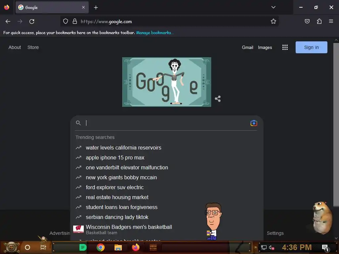Screen dimensions: 339x254
Task: Open a new tab with plus button
Action: click(96, 8)
